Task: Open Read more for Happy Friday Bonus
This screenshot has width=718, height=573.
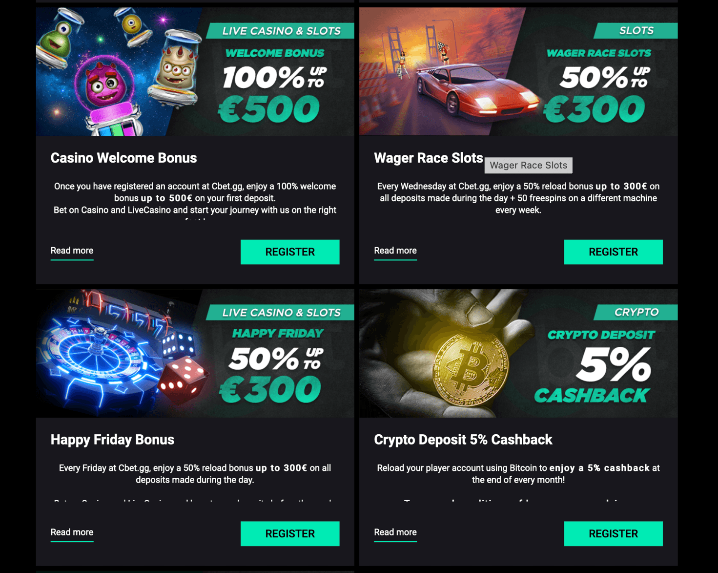Action: (72, 532)
